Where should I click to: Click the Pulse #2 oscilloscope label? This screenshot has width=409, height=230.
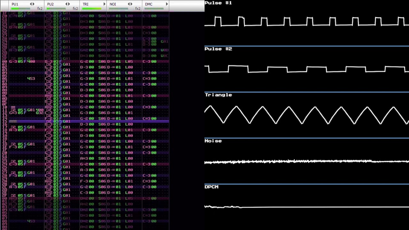pyautogui.click(x=218, y=49)
